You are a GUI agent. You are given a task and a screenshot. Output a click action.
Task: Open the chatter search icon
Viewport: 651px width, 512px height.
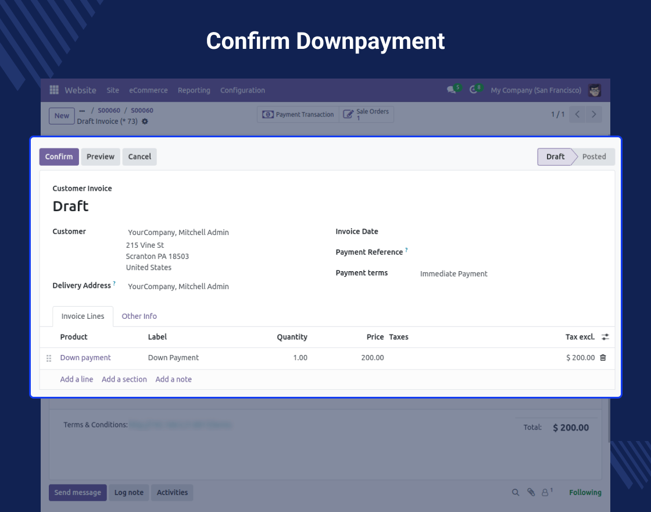click(515, 492)
